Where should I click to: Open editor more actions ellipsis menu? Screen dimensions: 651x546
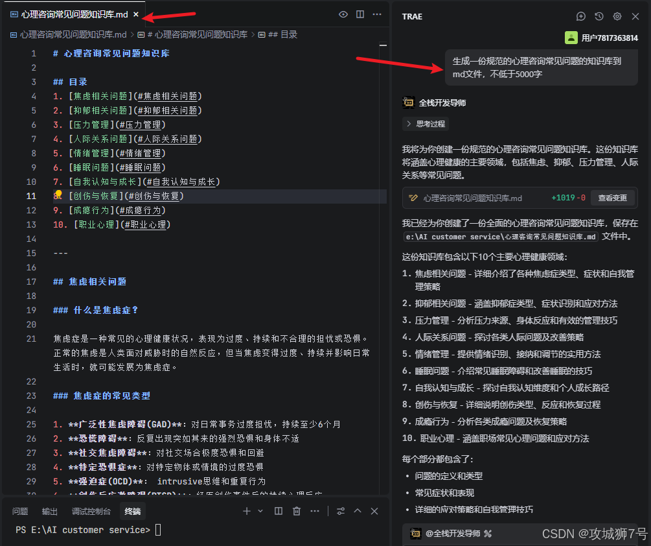[377, 14]
